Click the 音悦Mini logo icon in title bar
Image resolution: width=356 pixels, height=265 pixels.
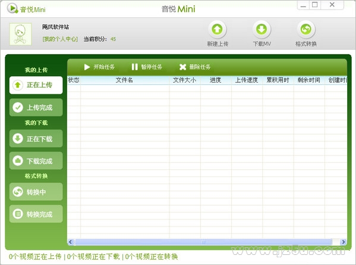pyautogui.click(x=12, y=9)
